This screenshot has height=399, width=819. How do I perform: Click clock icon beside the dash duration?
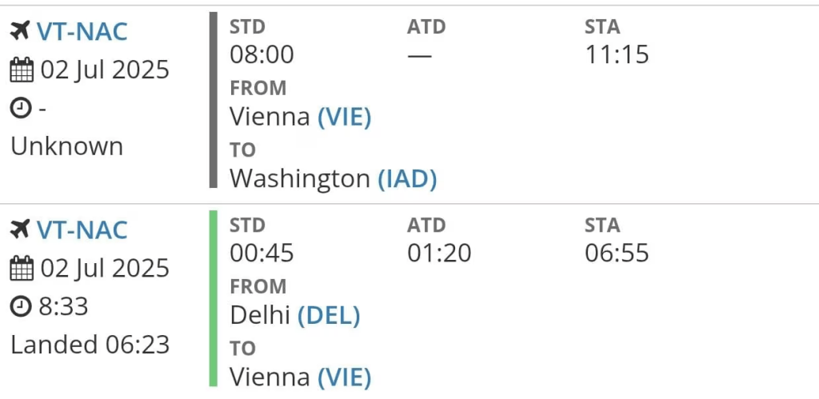(21, 109)
